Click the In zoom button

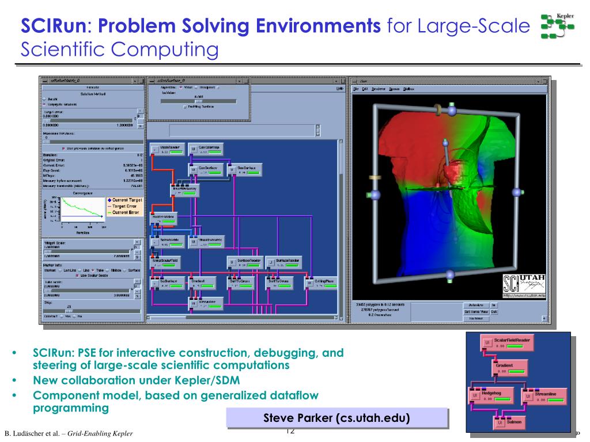tap(494, 305)
